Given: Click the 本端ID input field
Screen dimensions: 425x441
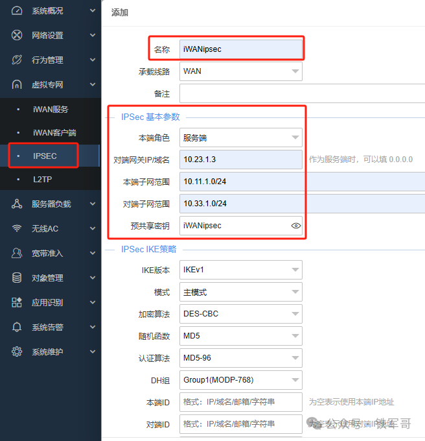Looking at the screenshot, I should [241, 402].
